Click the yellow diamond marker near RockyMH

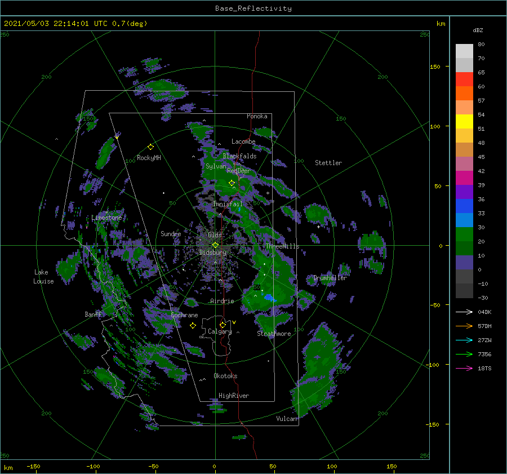pyautogui.click(x=150, y=147)
